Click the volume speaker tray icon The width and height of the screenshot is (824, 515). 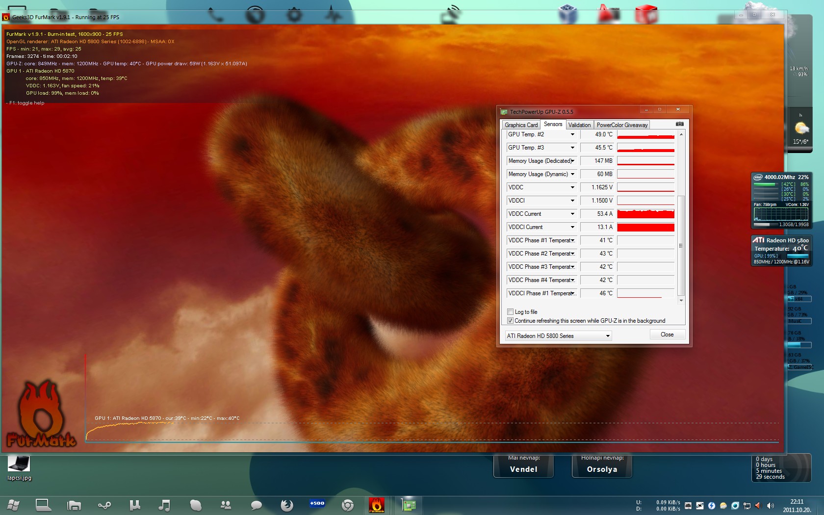point(770,506)
